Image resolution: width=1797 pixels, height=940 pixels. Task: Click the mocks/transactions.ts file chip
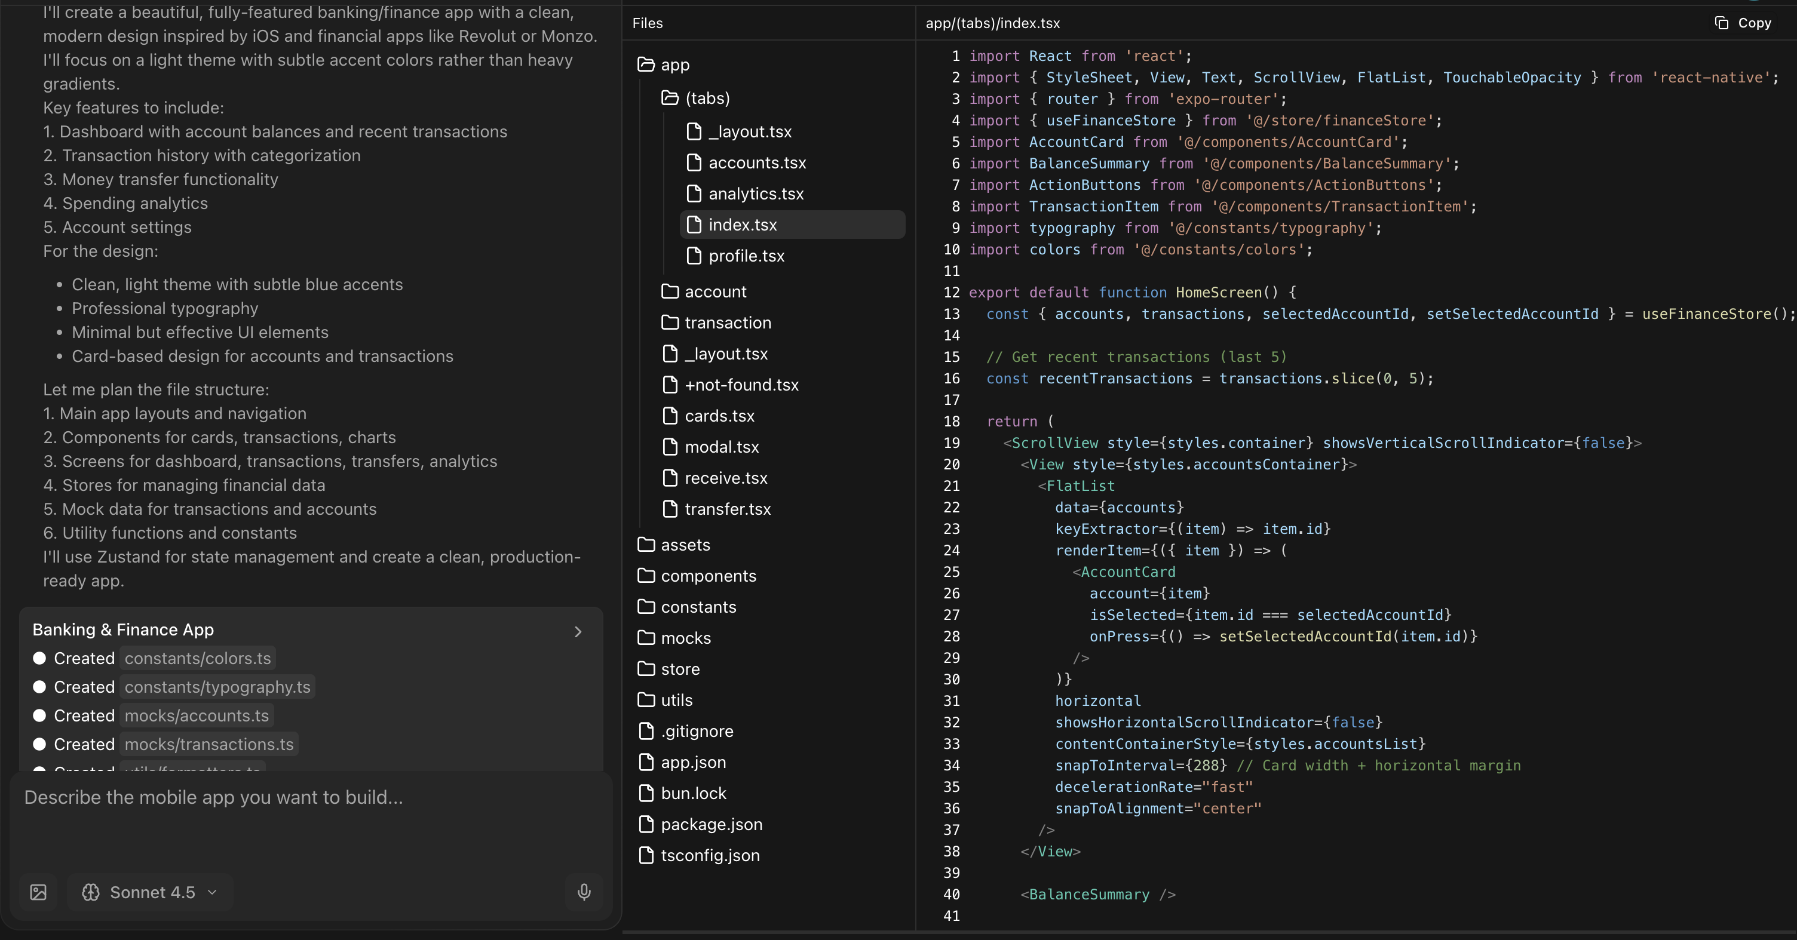pos(208,744)
